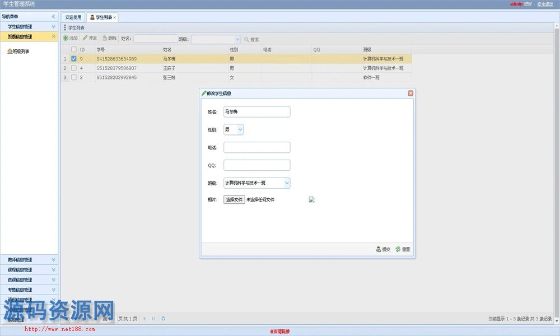Click the pagination refresh icon
The height and width of the screenshot is (336, 560).
(x=163, y=319)
